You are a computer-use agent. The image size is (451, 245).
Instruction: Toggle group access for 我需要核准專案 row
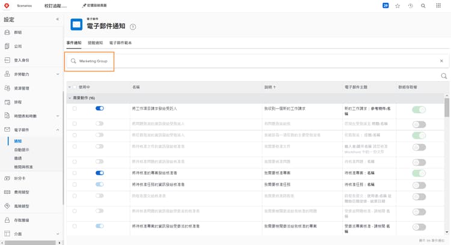coord(419,173)
